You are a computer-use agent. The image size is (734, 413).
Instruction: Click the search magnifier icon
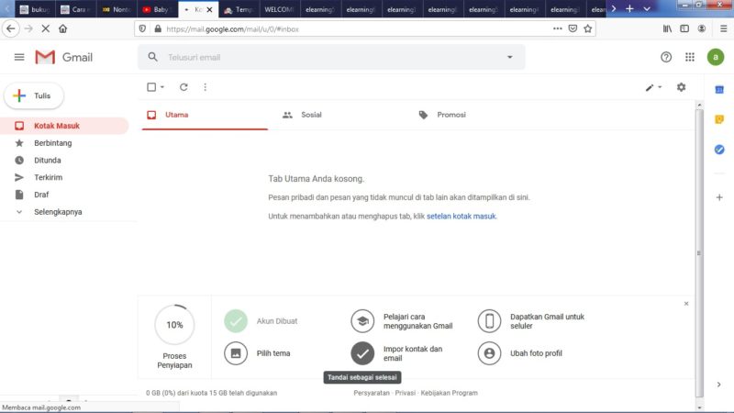click(152, 57)
